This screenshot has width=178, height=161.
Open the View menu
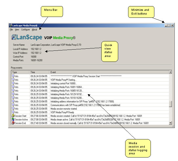pos(17,30)
